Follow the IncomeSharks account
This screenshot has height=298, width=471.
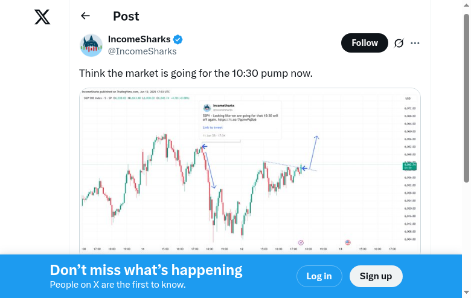[364, 43]
